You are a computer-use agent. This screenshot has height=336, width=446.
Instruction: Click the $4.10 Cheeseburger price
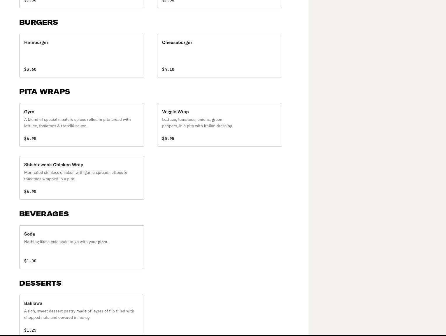(x=168, y=69)
